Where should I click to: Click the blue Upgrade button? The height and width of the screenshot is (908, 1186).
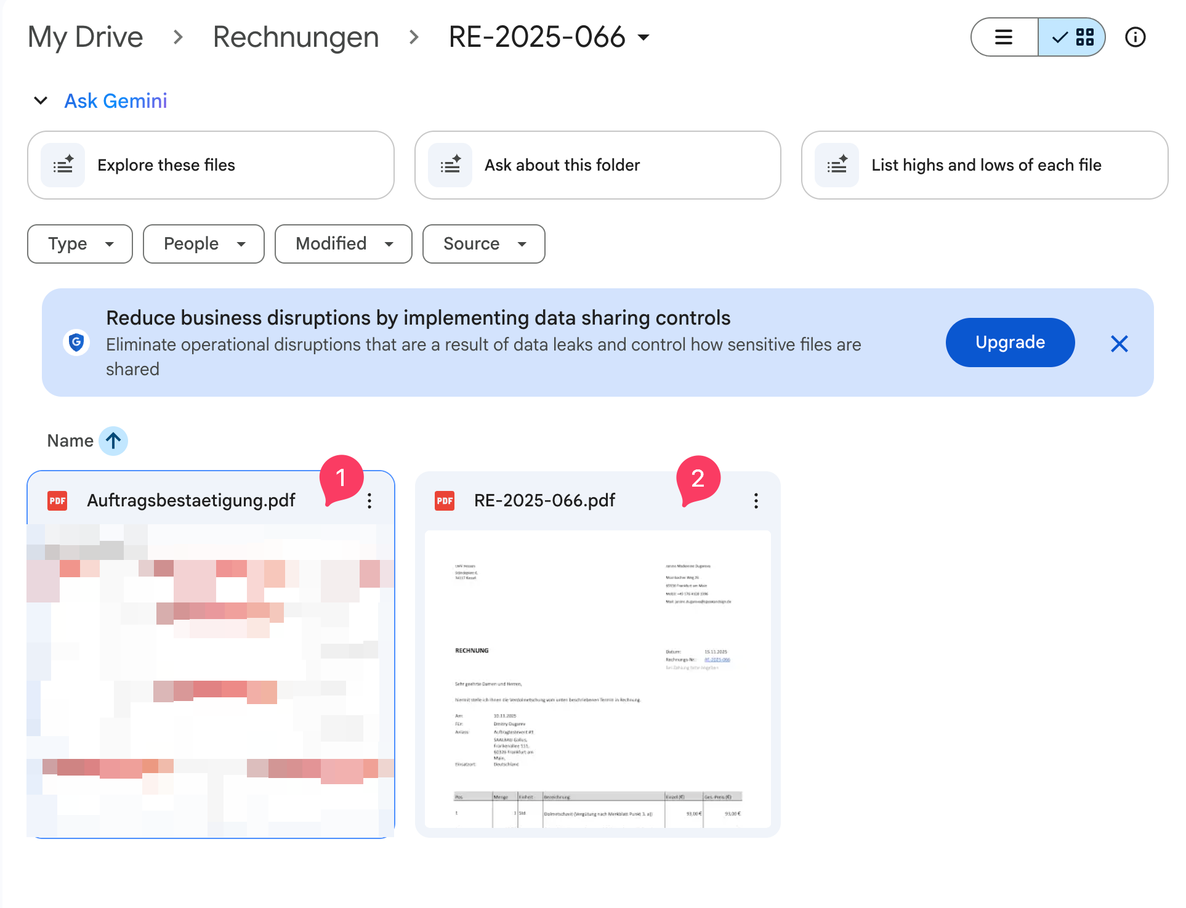click(x=1010, y=343)
